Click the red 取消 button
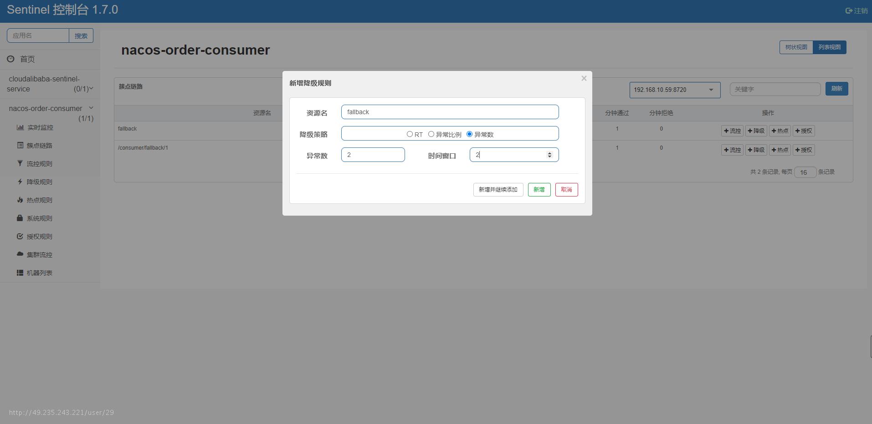The image size is (872, 424). (566, 190)
